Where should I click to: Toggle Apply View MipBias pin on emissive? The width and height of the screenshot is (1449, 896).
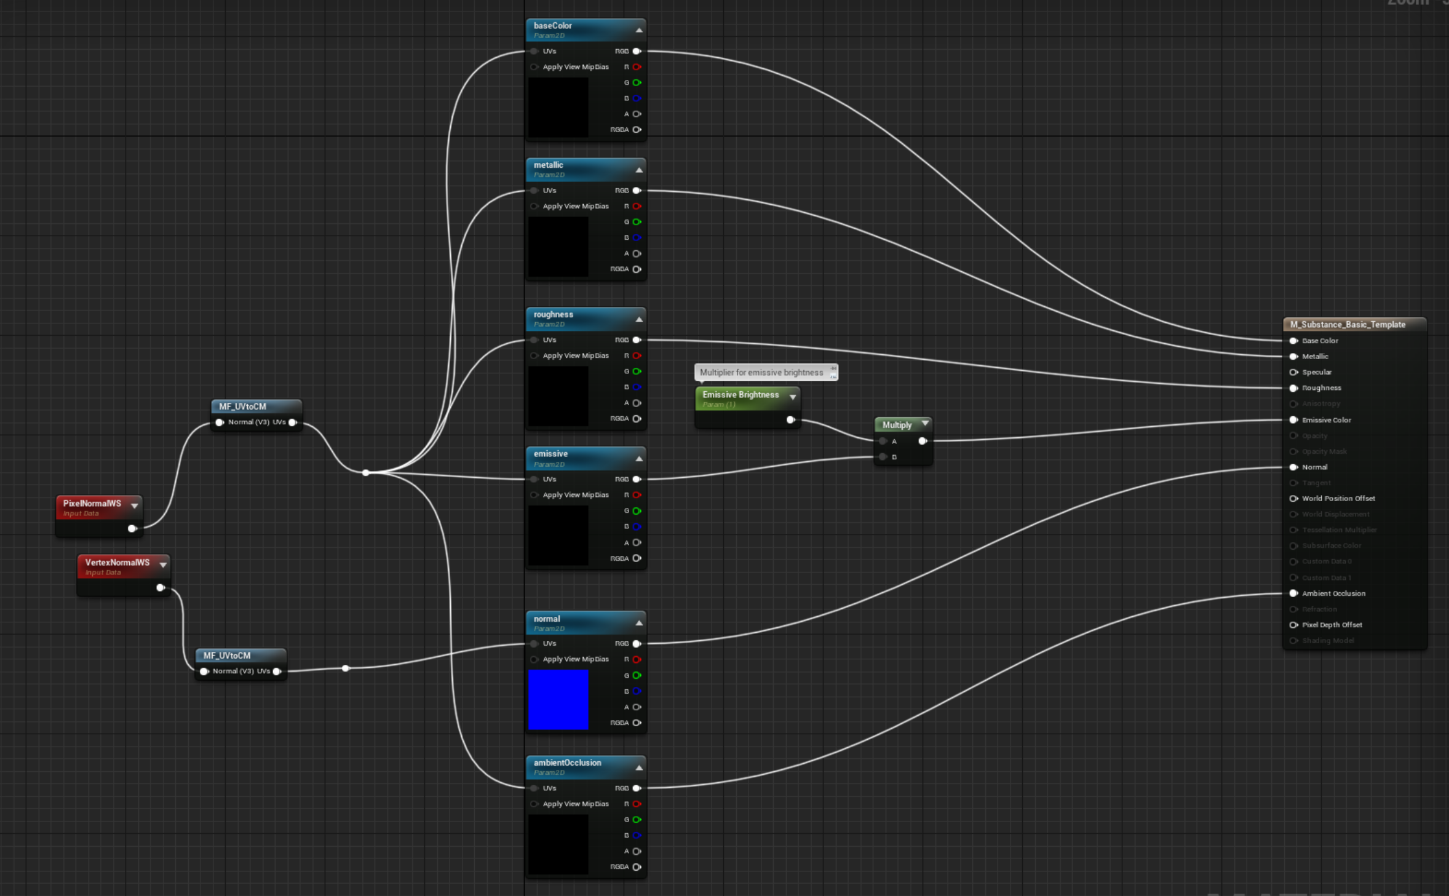[534, 495]
